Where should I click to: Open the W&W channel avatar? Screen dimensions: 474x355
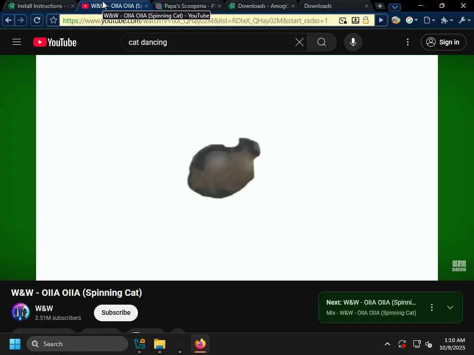pyautogui.click(x=20, y=312)
